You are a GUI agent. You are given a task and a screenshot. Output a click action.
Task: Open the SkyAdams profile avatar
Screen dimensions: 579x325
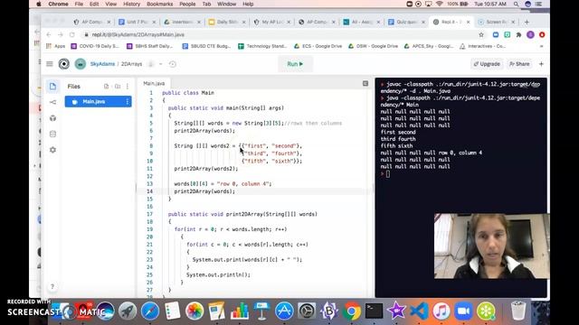click(81, 64)
